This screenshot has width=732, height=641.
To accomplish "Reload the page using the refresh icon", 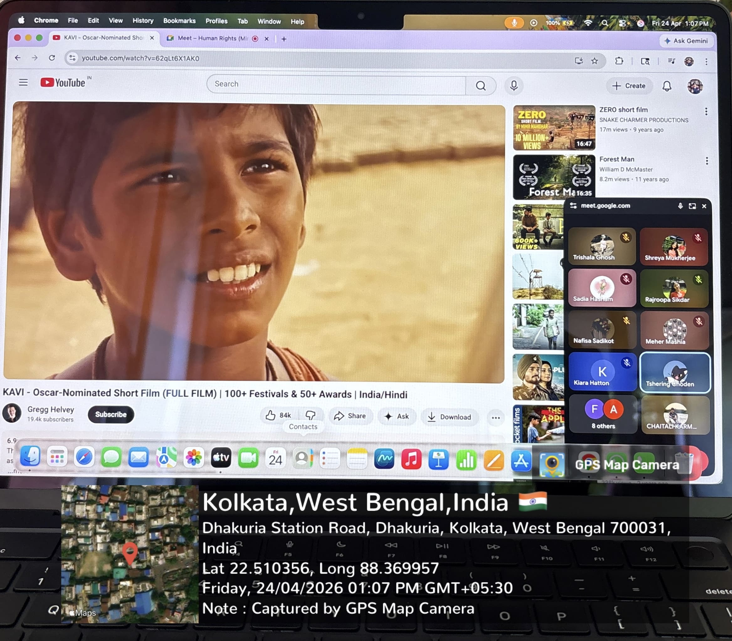I will click(x=52, y=58).
